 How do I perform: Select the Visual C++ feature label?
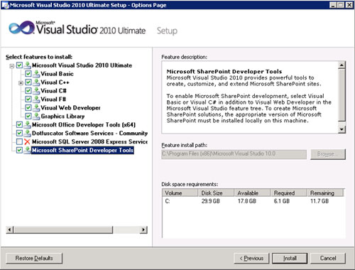(x=55, y=82)
